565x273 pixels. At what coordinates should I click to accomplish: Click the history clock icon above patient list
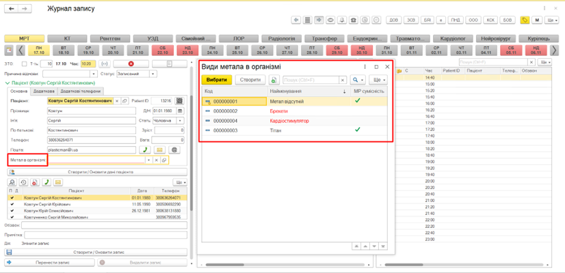(x=24, y=183)
